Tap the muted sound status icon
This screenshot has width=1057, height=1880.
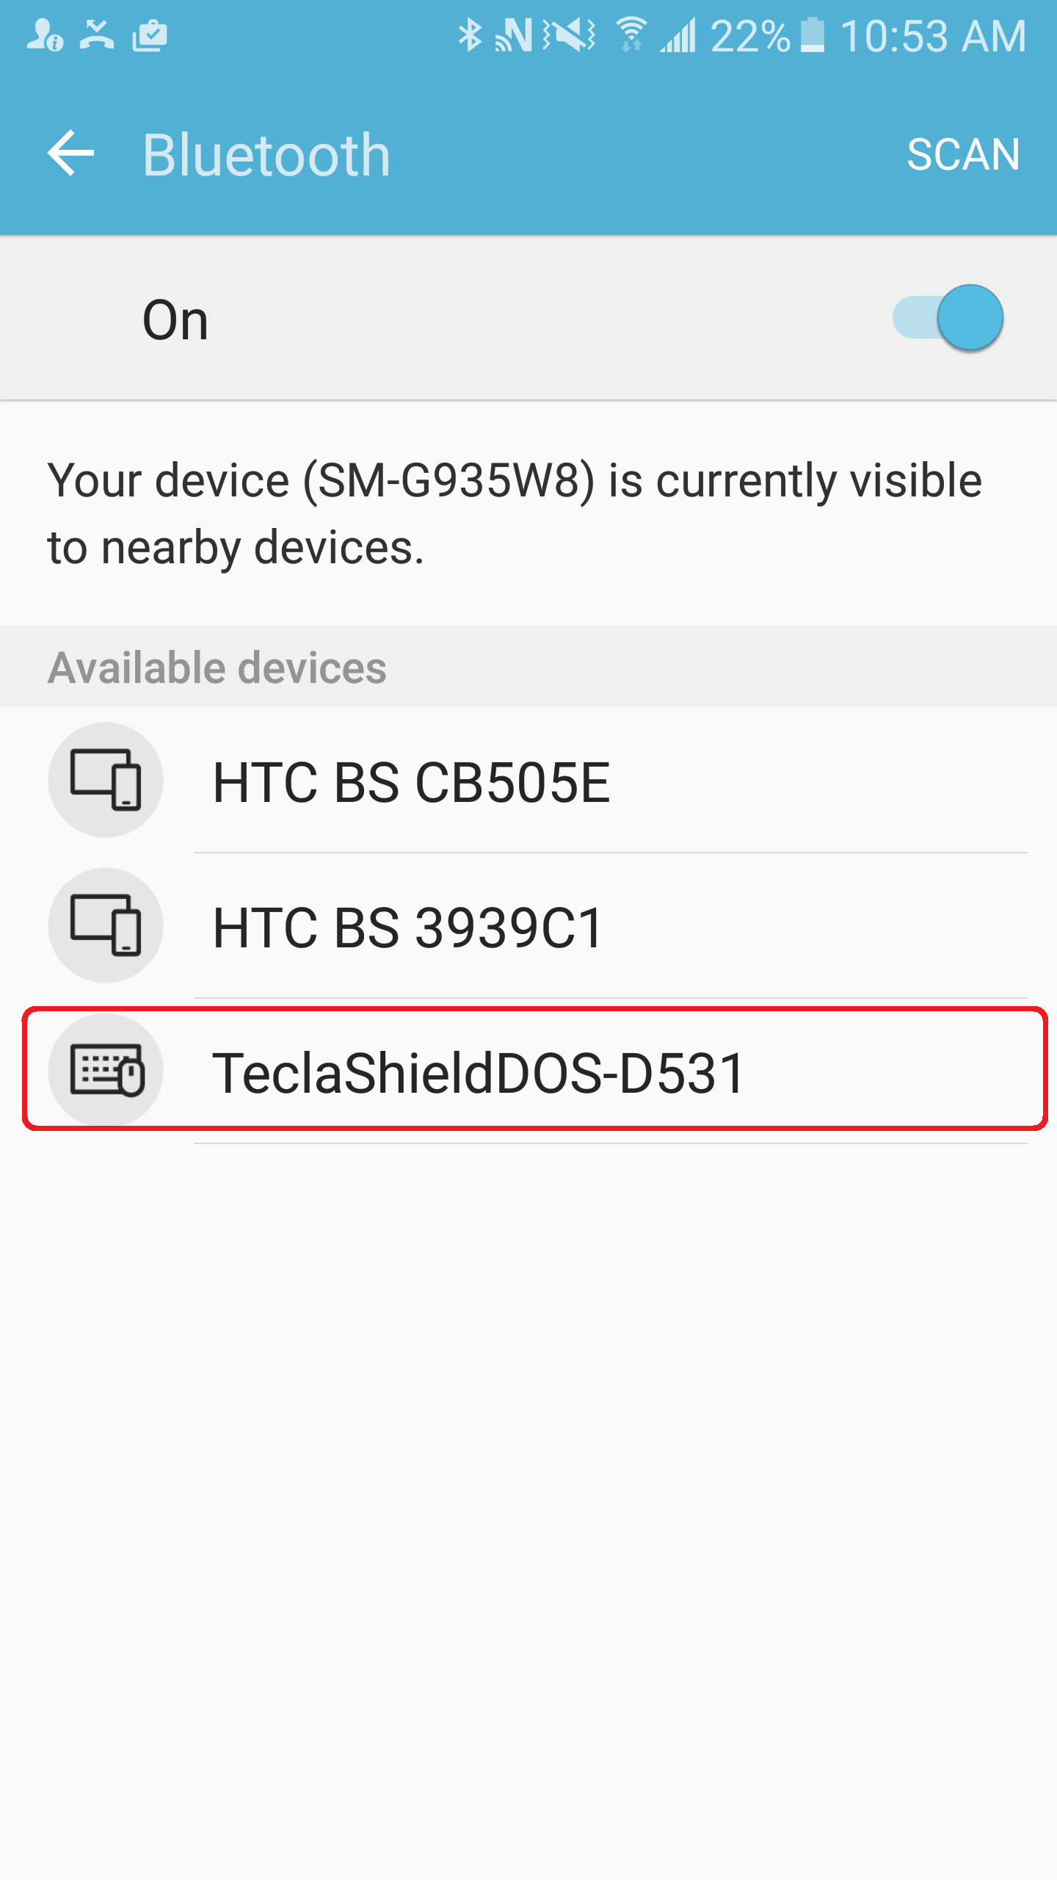569,35
